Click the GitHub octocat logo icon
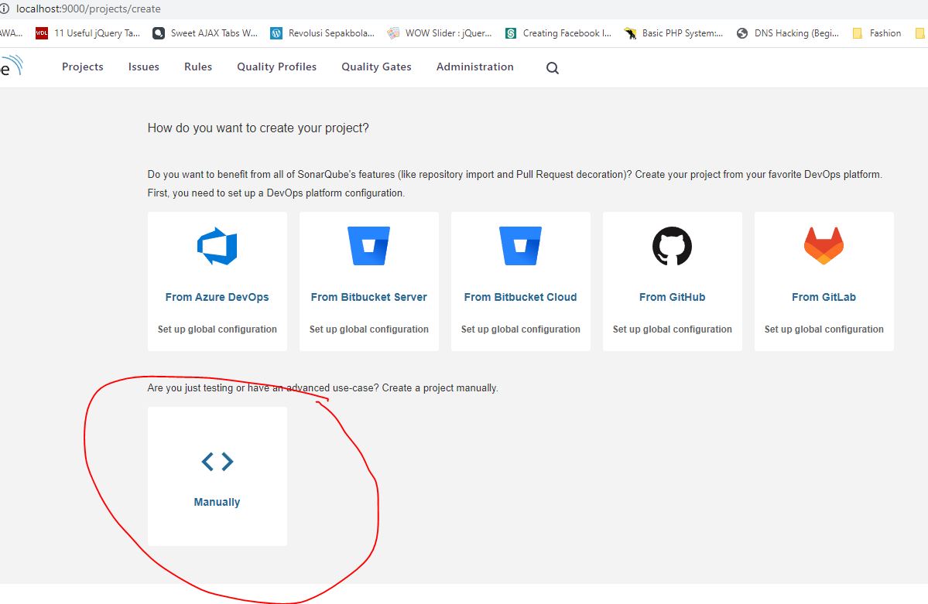Screen dimensions: 928x604 click(673, 246)
